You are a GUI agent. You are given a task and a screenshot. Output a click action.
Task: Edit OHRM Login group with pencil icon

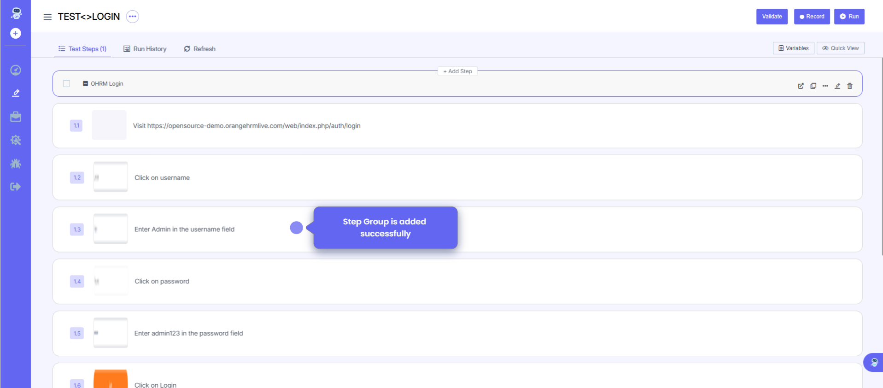tap(837, 86)
